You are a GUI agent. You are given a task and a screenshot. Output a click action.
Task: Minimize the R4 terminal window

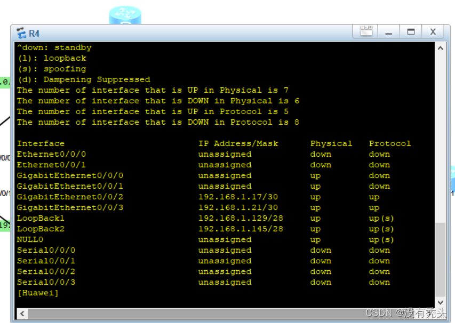point(388,31)
